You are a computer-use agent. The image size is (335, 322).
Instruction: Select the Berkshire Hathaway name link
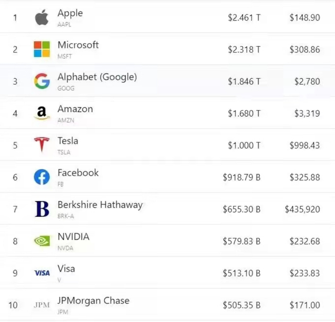[x=100, y=205]
